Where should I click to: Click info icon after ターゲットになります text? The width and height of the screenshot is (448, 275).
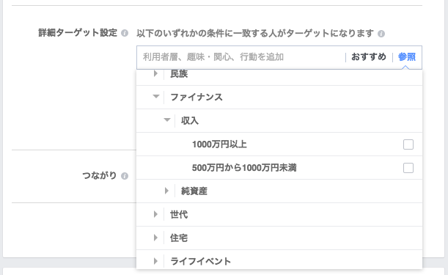pos(381,34)
